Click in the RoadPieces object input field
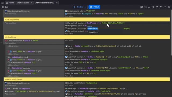 (105, 29)
